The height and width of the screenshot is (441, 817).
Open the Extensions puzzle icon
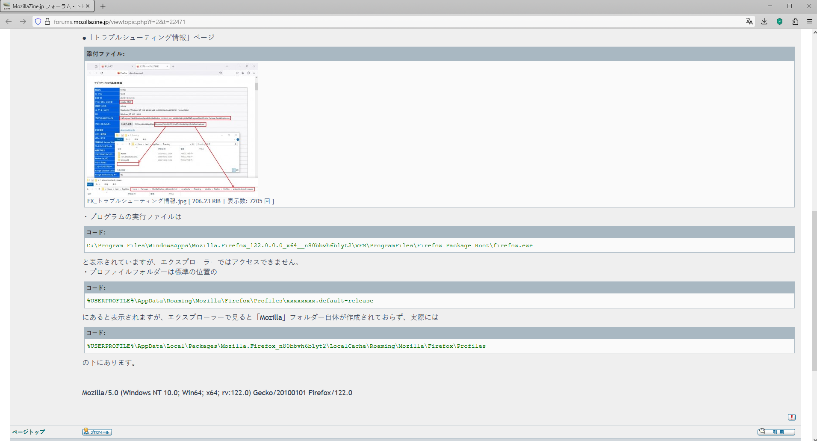795,21
